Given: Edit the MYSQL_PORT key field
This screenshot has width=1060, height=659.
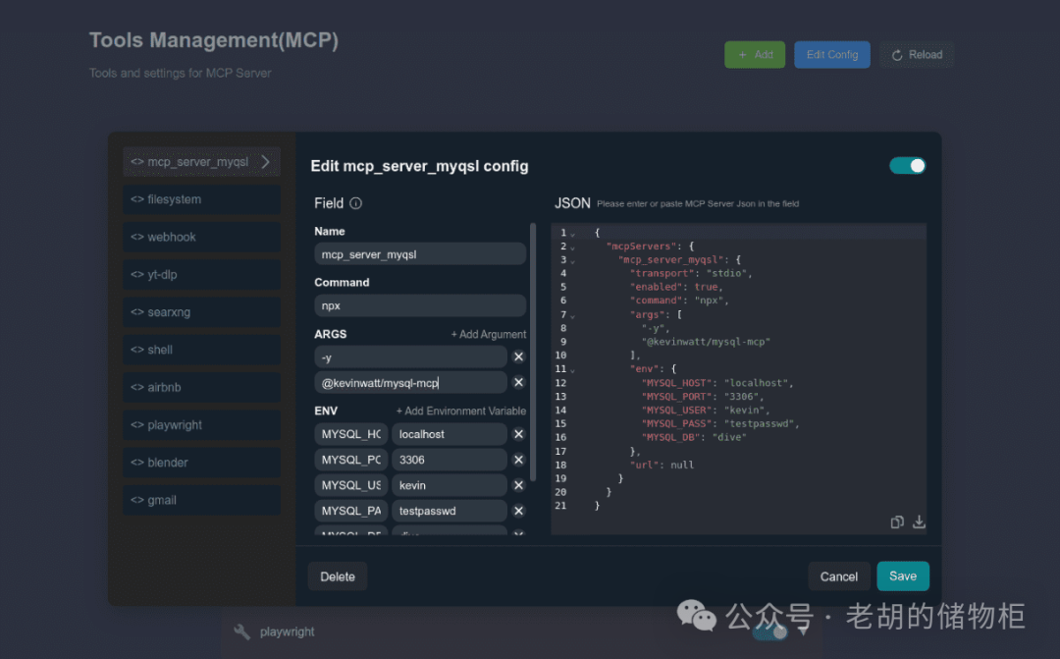Looking at the screenshot, I should tap(350, 460).
